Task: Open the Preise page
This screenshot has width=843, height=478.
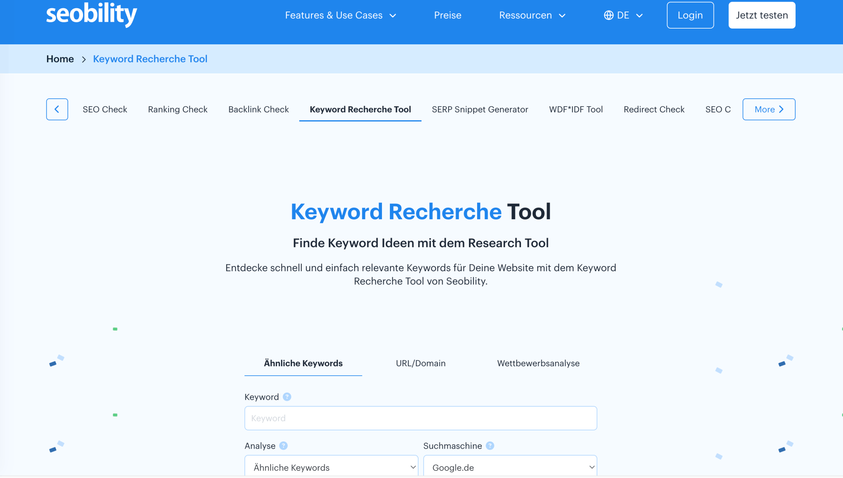Action: point(448,15)
